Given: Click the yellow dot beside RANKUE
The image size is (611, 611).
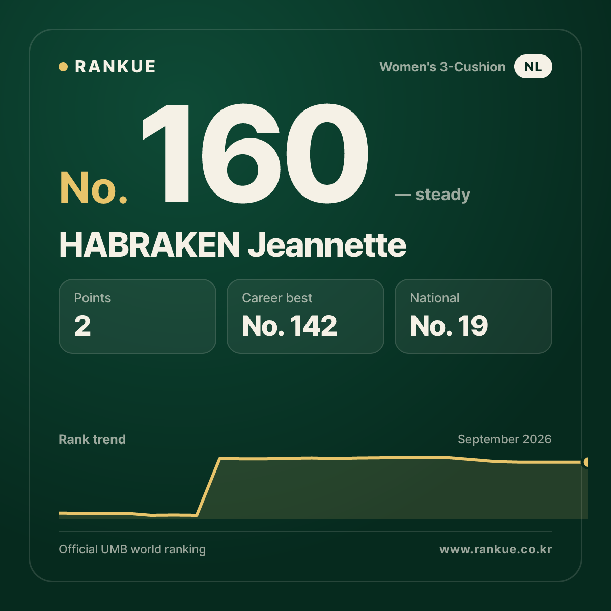Looking at the screenshot, I should coord(63,67).
